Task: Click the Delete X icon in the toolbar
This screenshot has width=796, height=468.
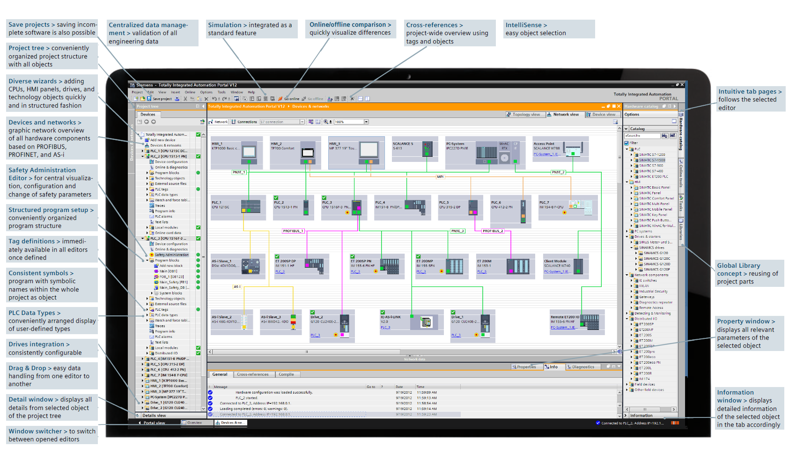Action: [x=206, y=99]
